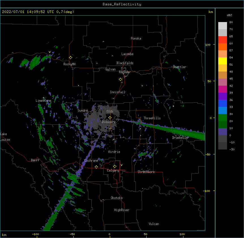The image size is (244, 238).
Task: Select the Didsbury label
Action: (x=109, y=122)
